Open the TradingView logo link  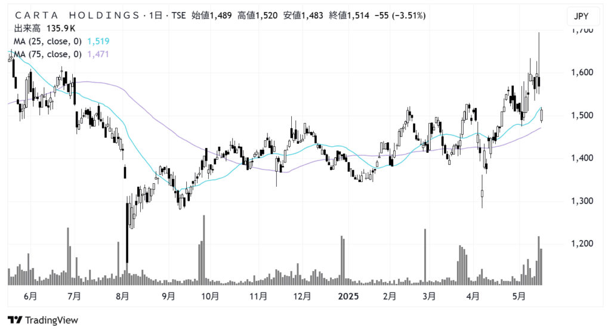click(43, 320)
